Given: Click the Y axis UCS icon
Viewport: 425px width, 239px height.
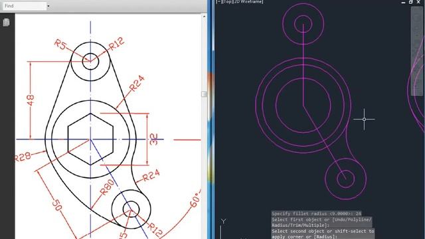Looking at the screenshot, I should (x=223, y=221).
